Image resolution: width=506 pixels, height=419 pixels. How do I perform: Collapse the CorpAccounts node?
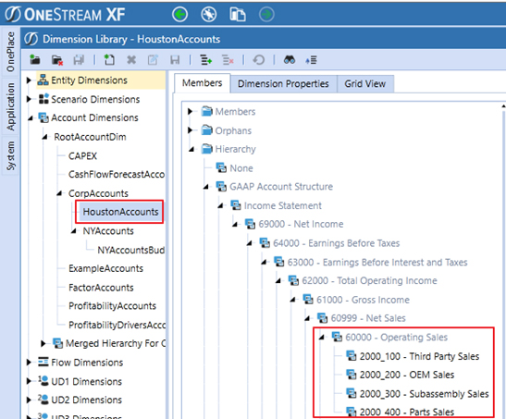[x=59, y=193]
